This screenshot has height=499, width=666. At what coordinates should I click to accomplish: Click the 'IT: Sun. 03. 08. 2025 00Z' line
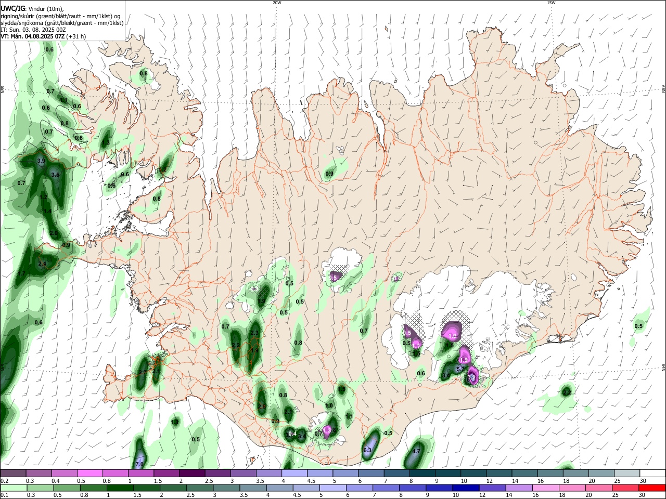[x=33, y=30]
